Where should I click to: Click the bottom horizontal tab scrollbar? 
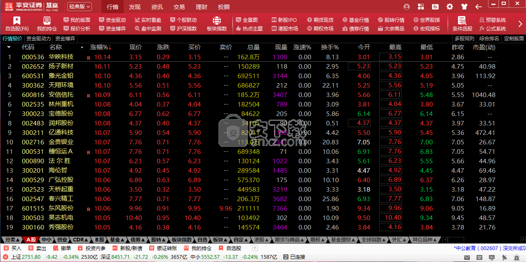(483, 239)
